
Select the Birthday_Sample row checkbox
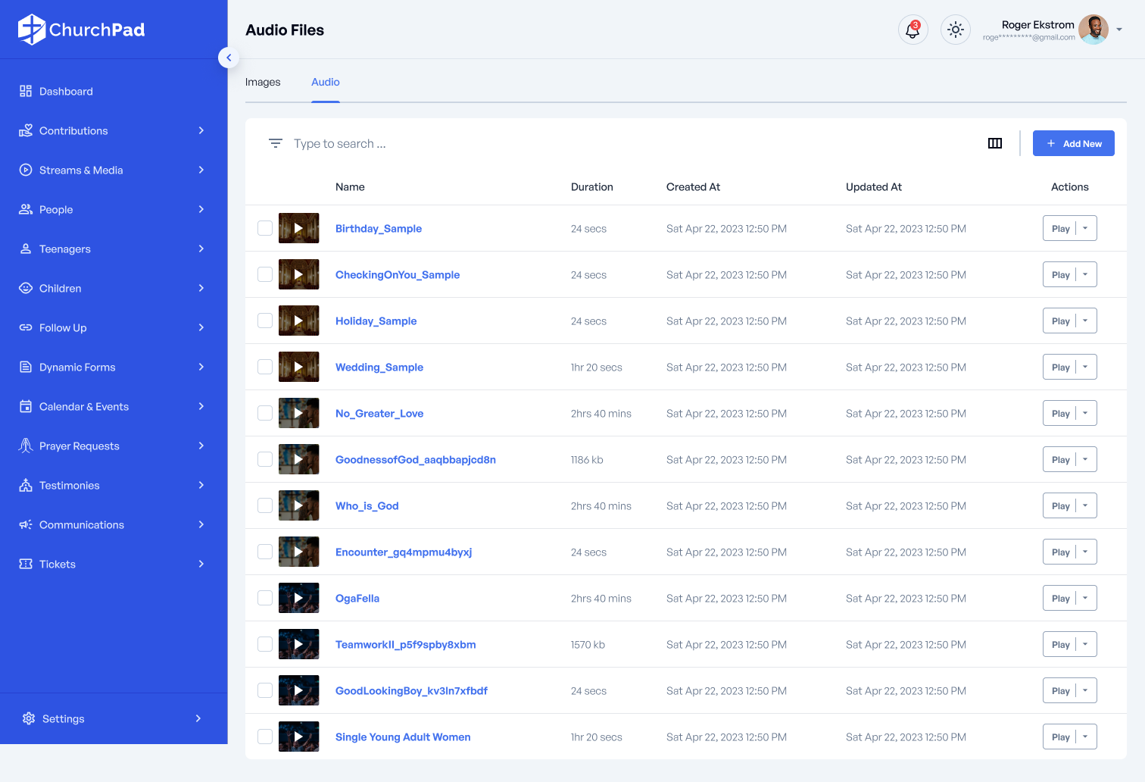click(265, 228)
